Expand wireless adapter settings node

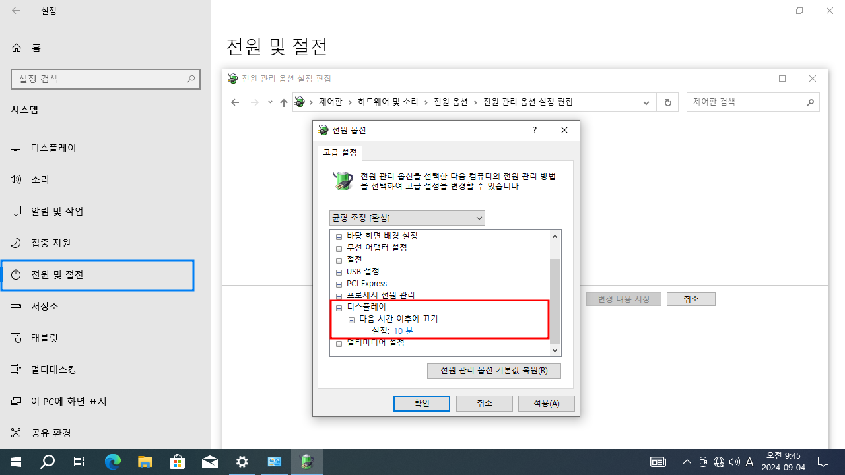(x=339, y=249)
